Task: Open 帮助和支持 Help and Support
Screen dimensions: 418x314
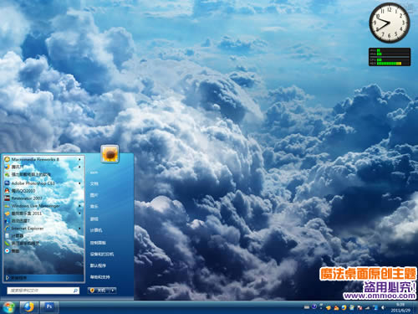Action: (x=99, y=277)
